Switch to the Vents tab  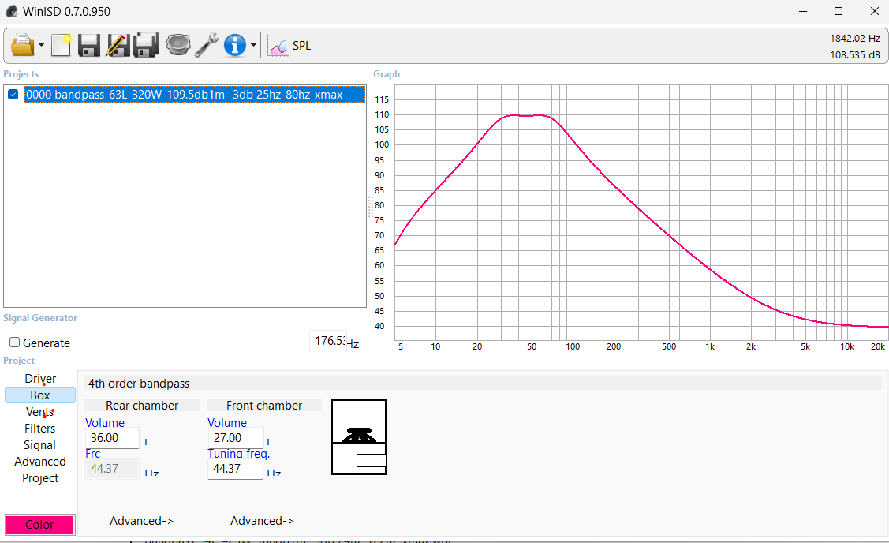pos(40,412)
